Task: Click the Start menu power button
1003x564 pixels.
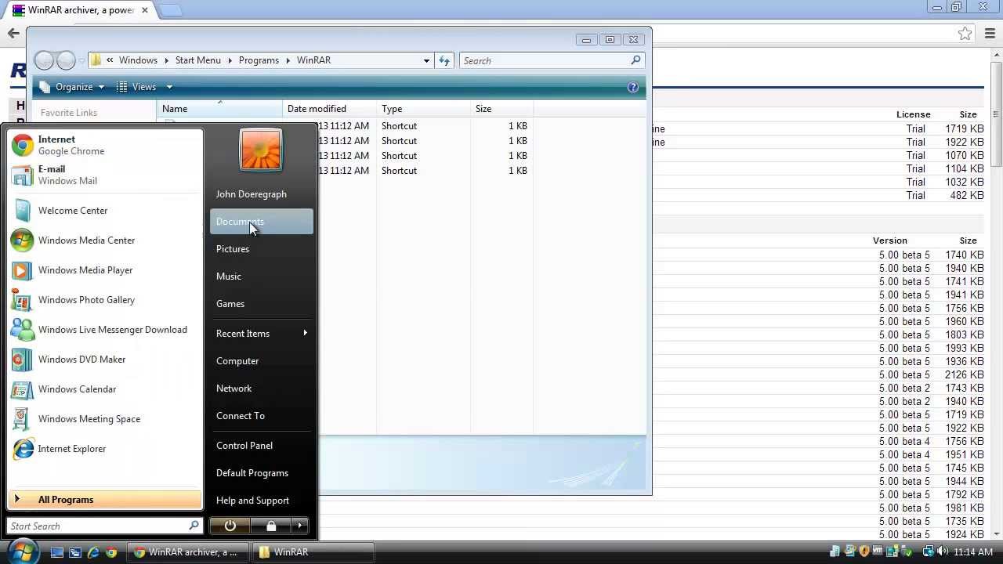Action: click(230, 526)
